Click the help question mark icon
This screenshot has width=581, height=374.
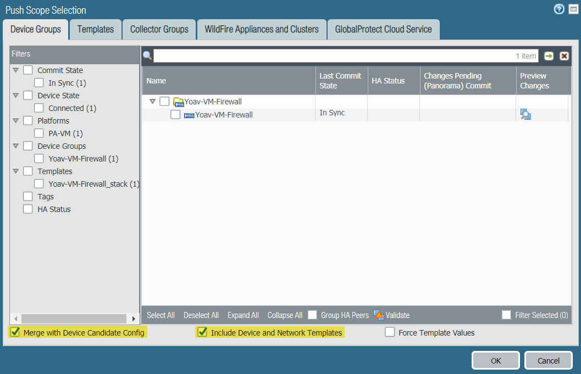560,9
